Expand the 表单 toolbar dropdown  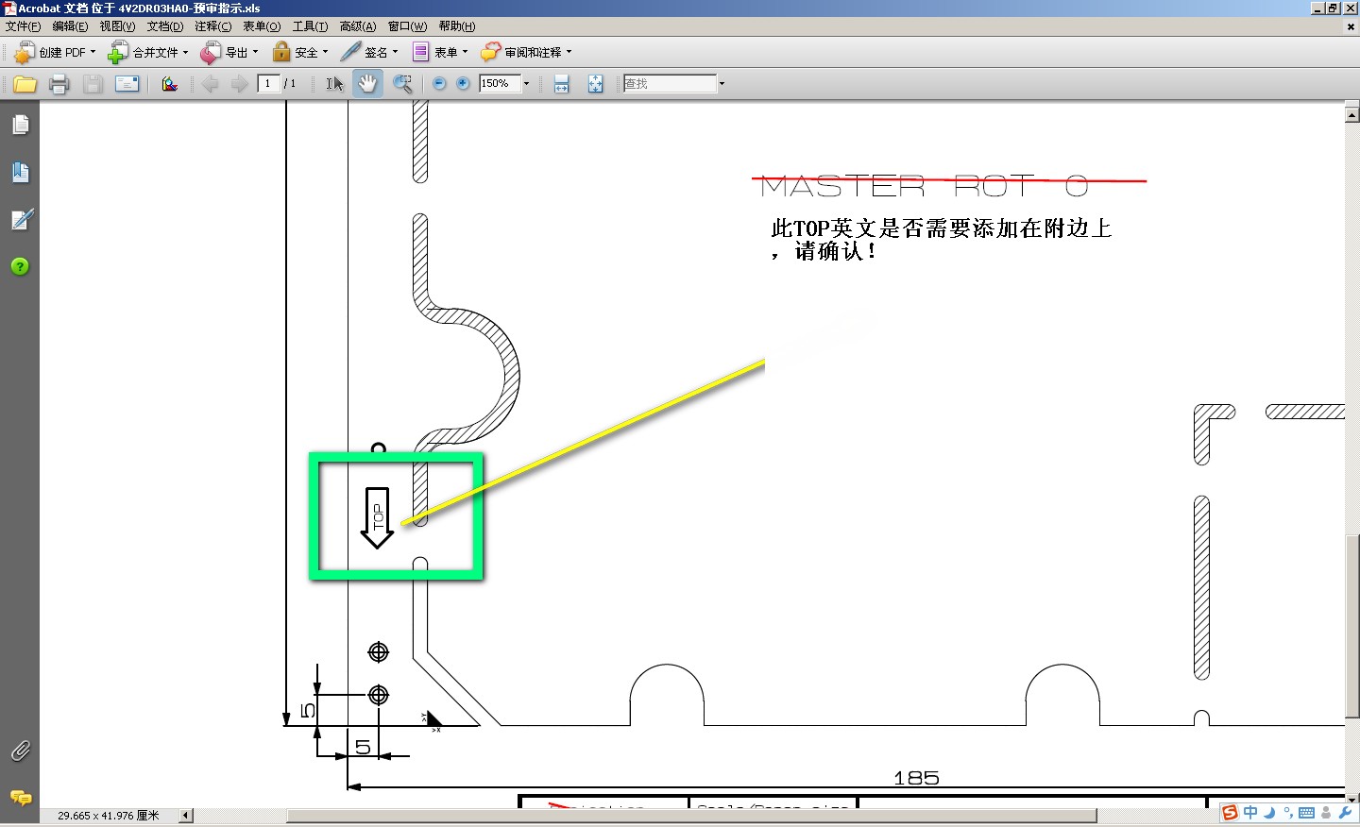pos(465,53)
